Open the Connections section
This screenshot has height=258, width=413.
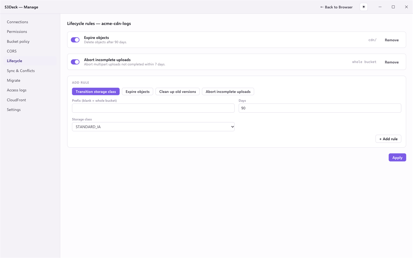tap(30, 22)
